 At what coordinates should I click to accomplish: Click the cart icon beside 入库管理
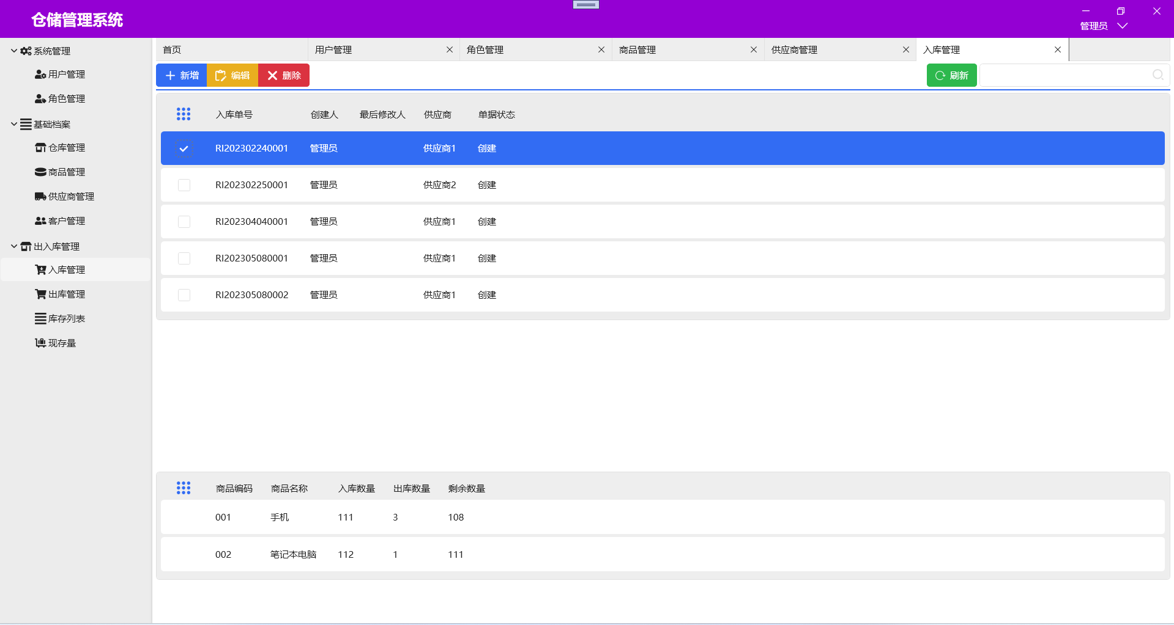40,270
